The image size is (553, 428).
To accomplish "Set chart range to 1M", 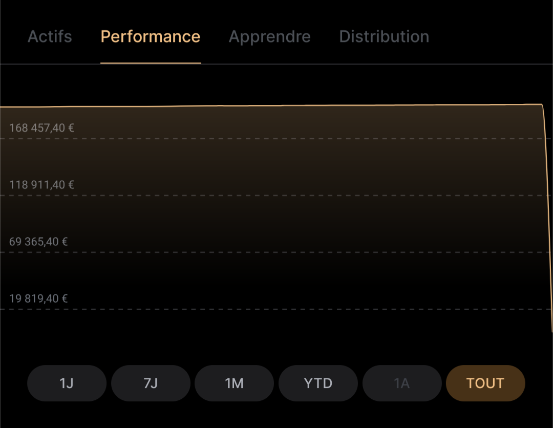I will (x=234, y=383).
